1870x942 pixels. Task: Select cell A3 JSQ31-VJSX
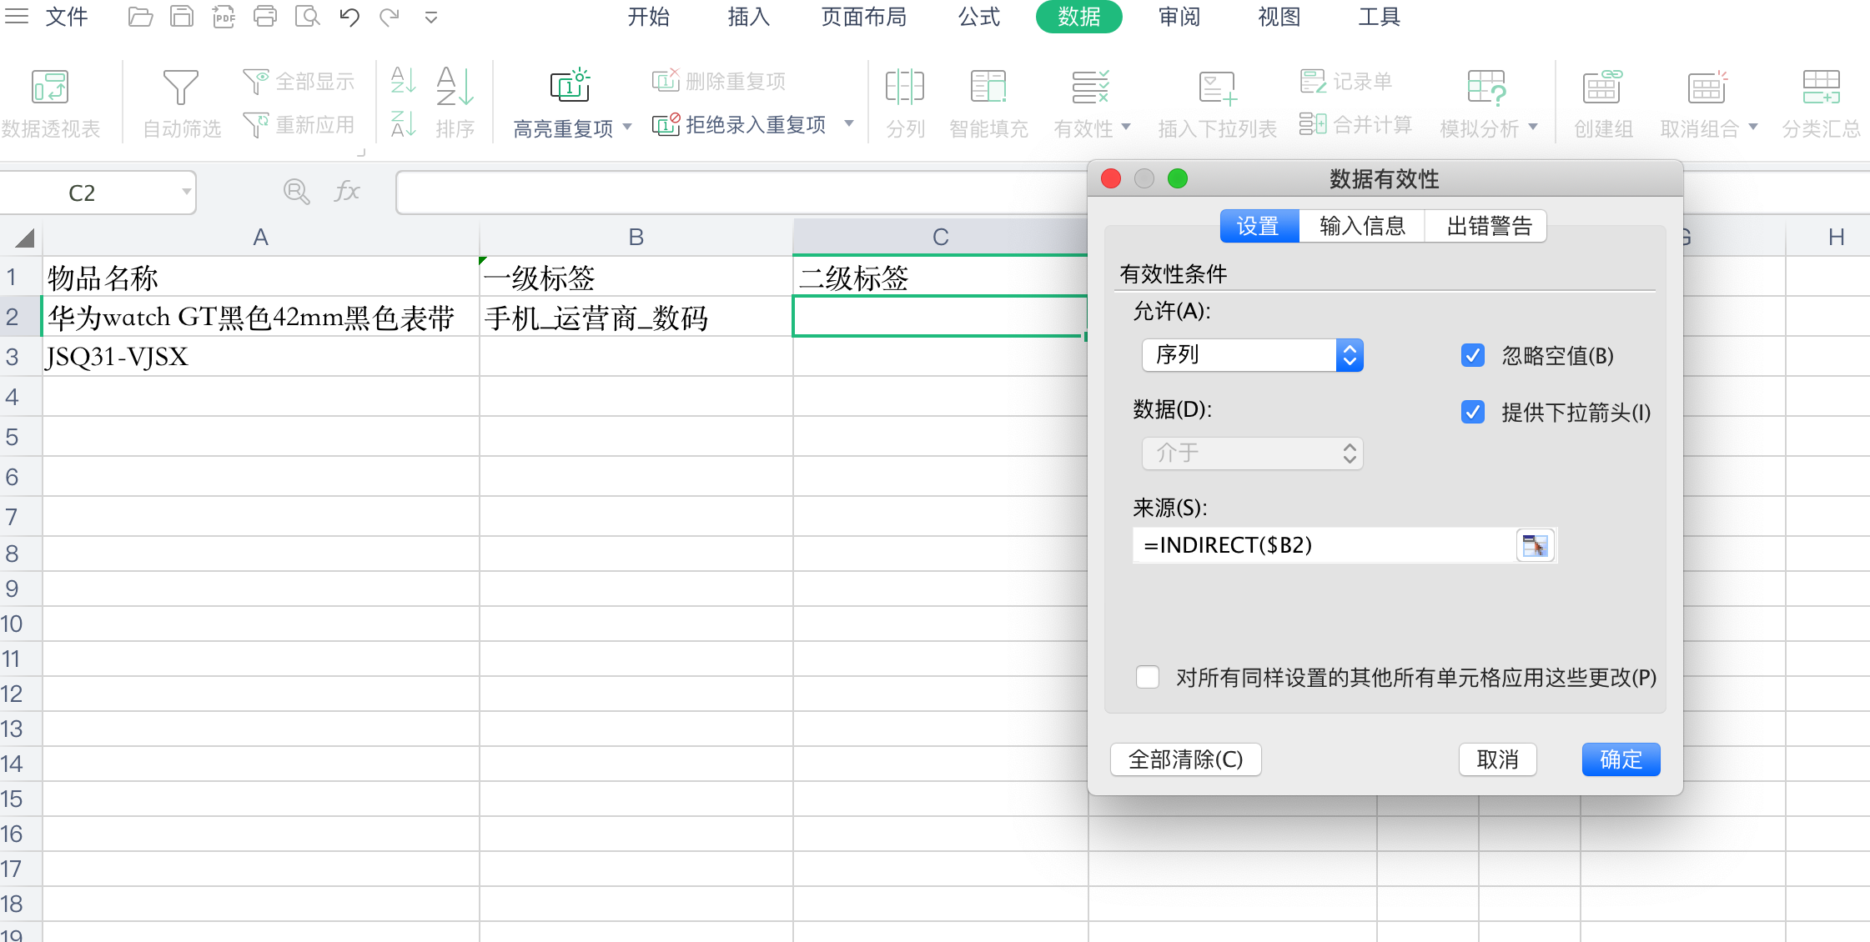(x=260, y=357)
